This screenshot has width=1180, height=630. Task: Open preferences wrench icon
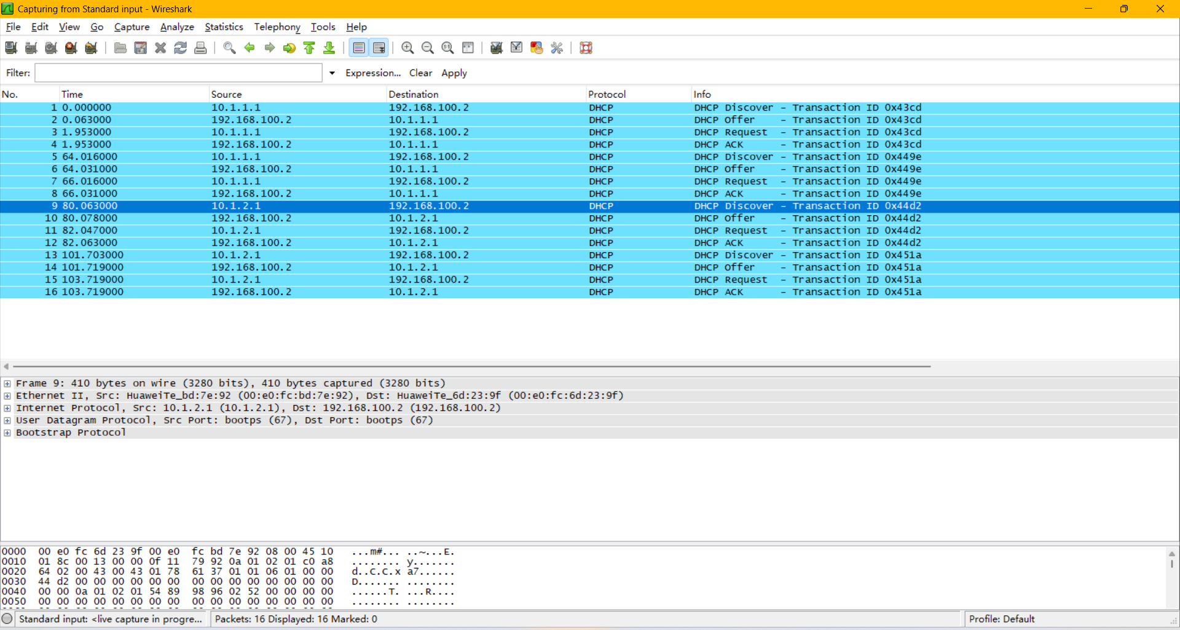[557, 48]
